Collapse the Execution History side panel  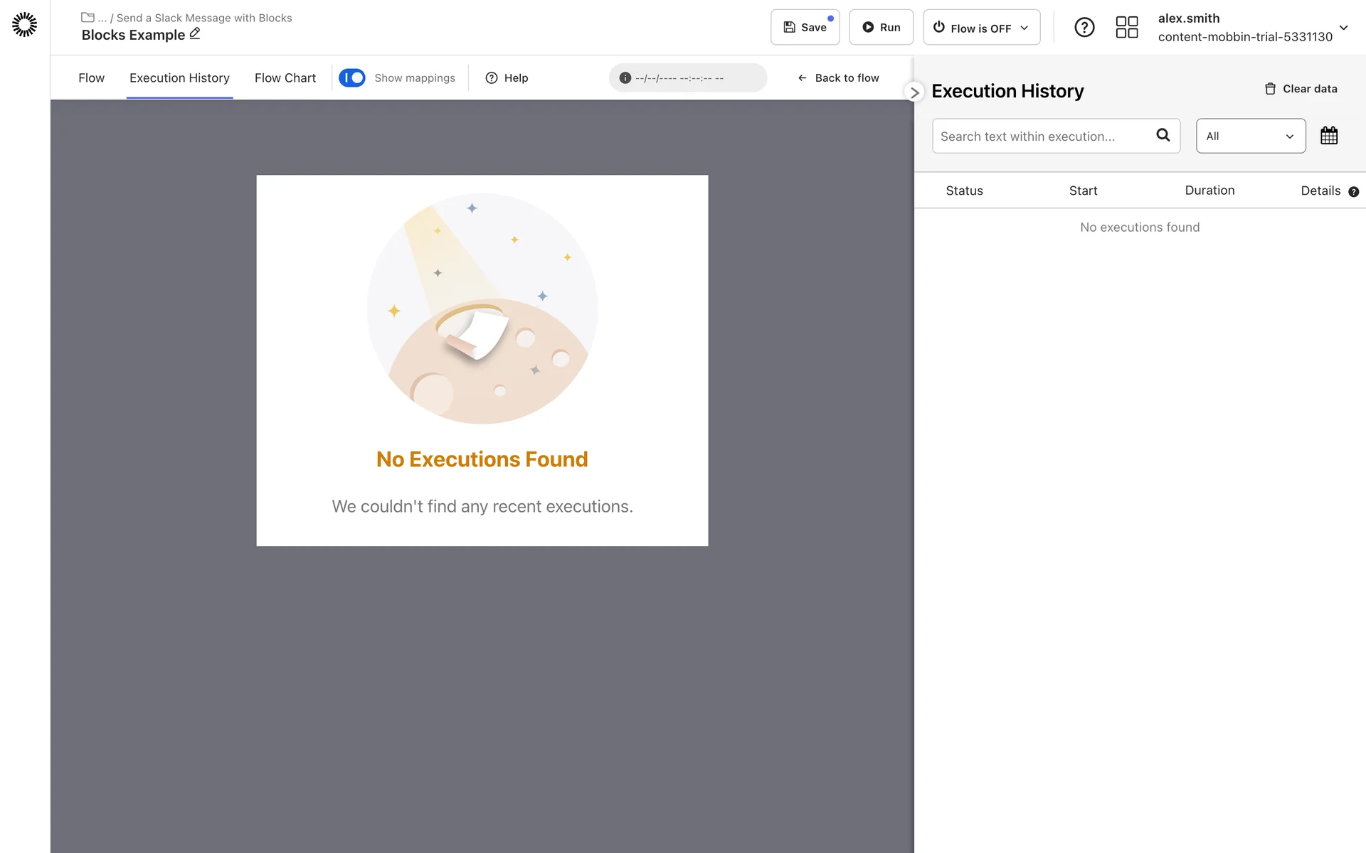tap(914, 92)
